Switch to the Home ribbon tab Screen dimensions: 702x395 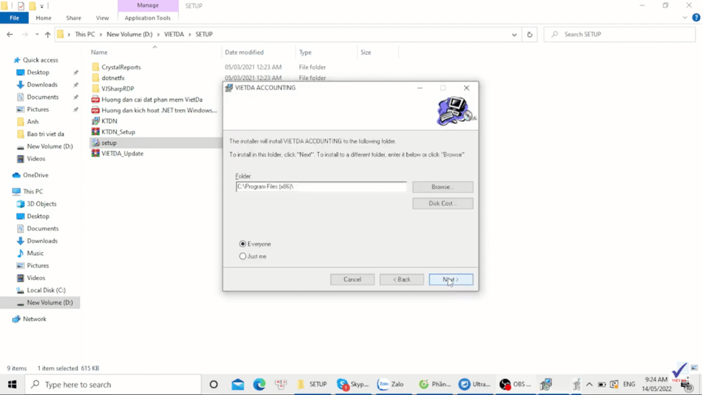(x=43, y=18)
